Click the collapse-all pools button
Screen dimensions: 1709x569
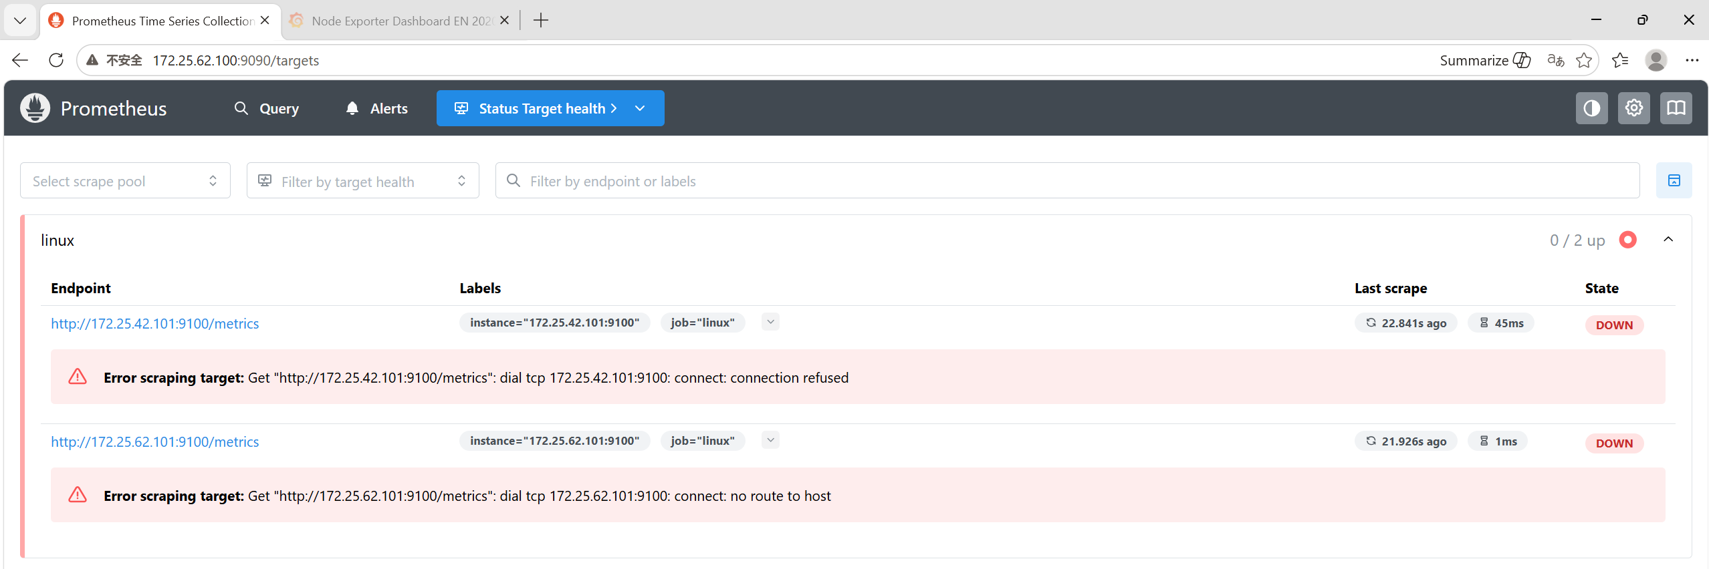(x=1674, y=181)
